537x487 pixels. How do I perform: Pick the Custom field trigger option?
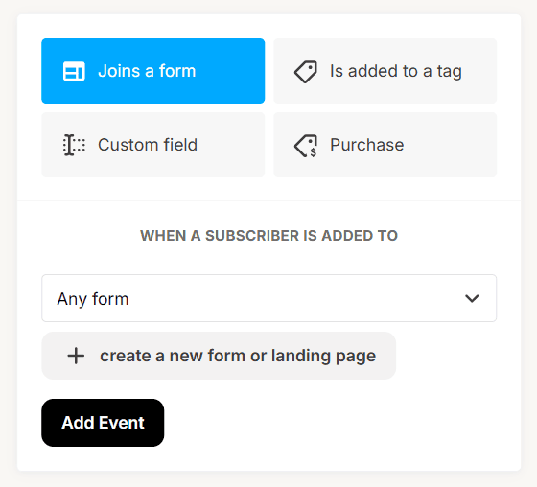[153, 145]
